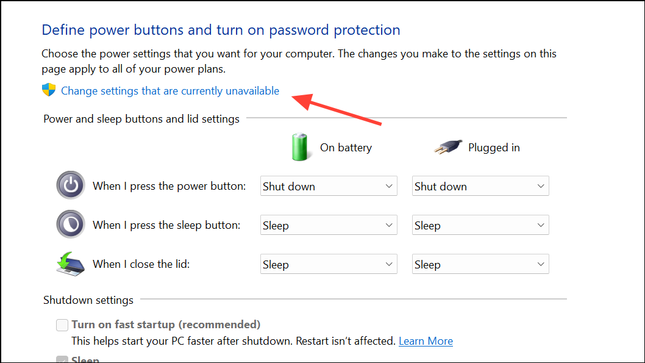Open the Learn More link
645x363 pixels.
coord(426,341)
